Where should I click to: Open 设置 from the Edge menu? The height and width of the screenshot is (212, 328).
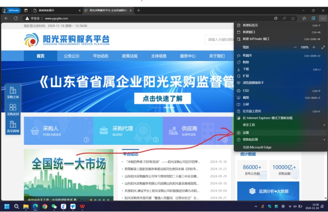[x=246, y=132]
